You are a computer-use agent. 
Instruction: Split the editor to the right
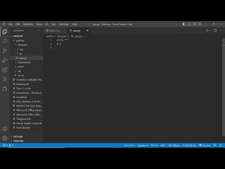tap(215, 31)
